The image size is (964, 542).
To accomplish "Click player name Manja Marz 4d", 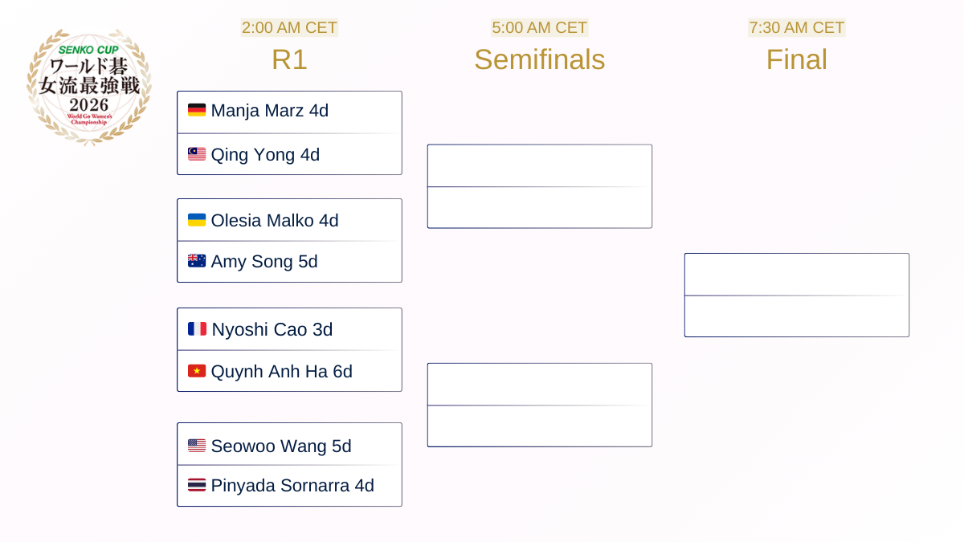I will pos(269,111).
